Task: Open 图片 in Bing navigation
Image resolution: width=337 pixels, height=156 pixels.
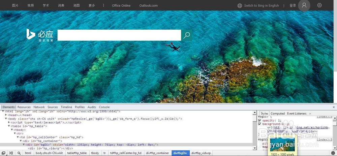Action: (15, 6)
